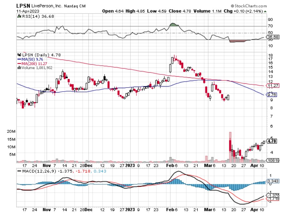Screen dimensions: 284x215
Task: Click the candlestick icon beside LPSN (Daily)
Action: (19, 55)
